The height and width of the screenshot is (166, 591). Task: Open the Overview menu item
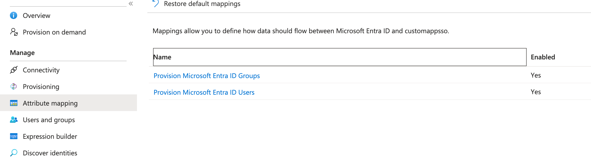tap(36, 16)
